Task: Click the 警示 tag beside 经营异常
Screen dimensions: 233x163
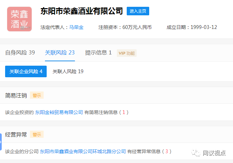Action: coord(37,134)
